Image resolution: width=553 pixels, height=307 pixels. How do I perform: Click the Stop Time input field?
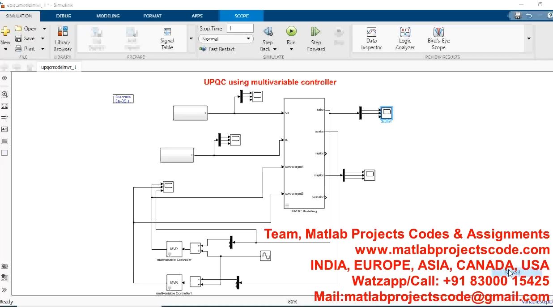tap(240, 29)
